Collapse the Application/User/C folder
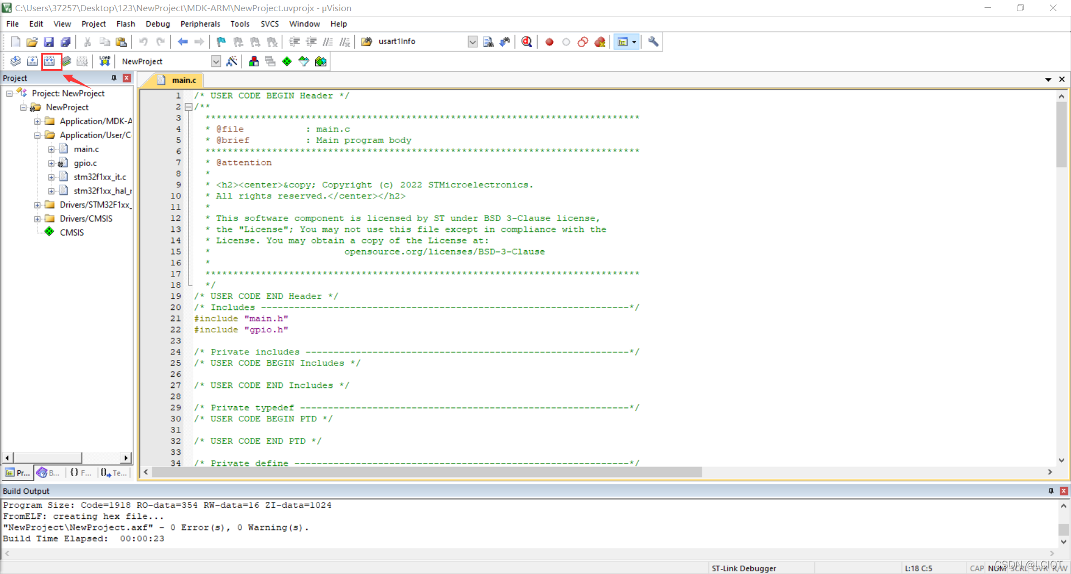This screenshot has width=1071, height=574. pos(37,135)
